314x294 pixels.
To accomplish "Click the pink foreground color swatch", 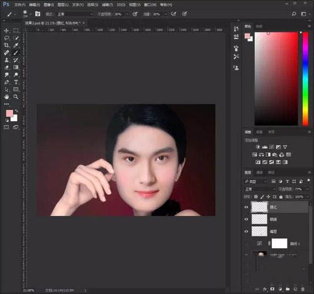I will [x=9, y=114].
